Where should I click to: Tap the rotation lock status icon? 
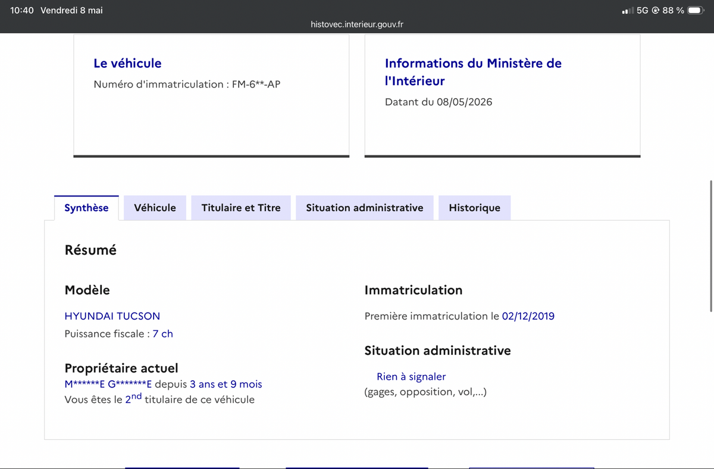coord(655,11)
